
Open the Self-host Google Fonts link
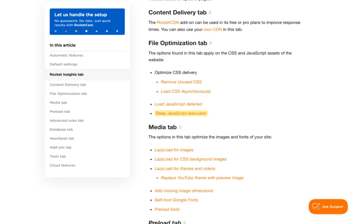pyautogui.click(x=176, y=200)
